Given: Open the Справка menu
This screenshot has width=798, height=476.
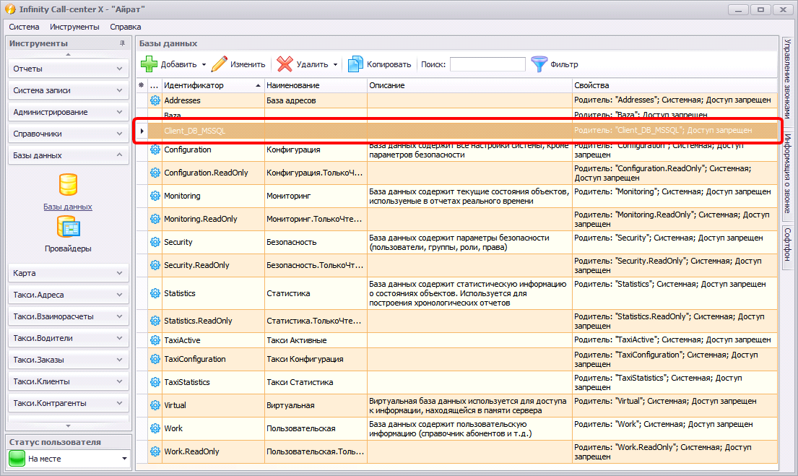Looking at the screenshot, I should [125, 27].
